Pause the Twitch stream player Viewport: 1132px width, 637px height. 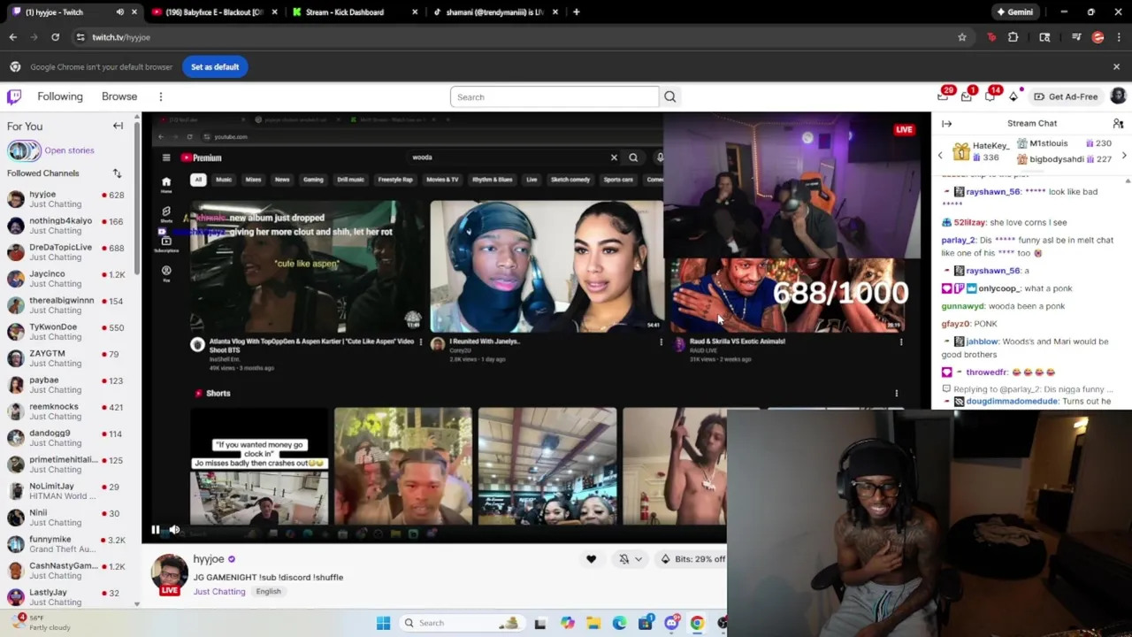156,530
